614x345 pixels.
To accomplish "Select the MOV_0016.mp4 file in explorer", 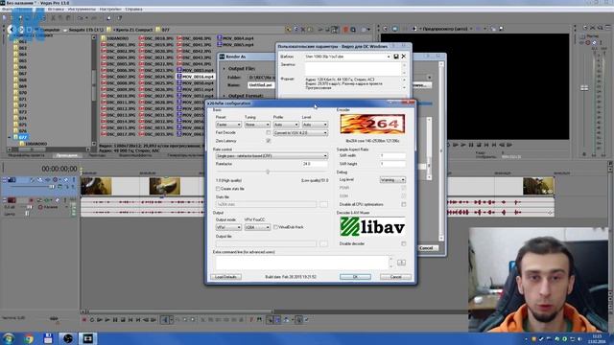I will pyautogui.click(x=196, y=77).
